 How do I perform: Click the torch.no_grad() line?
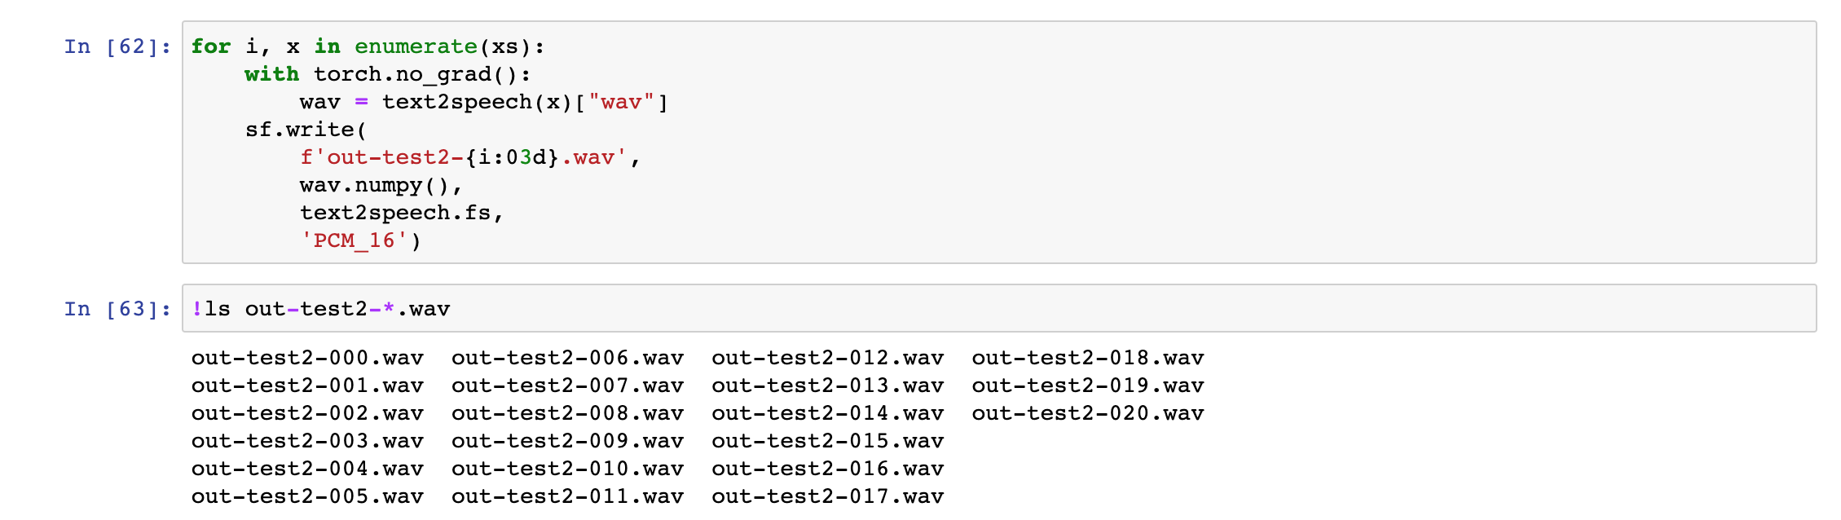click(388, 74)
